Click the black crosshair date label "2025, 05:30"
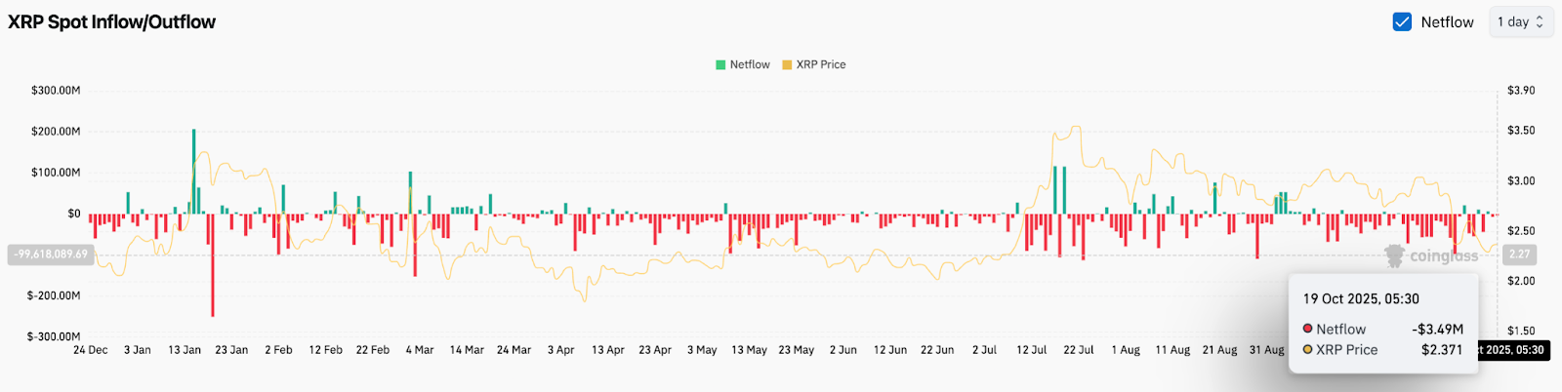The image size is (1562, 392). (1511, 350)
